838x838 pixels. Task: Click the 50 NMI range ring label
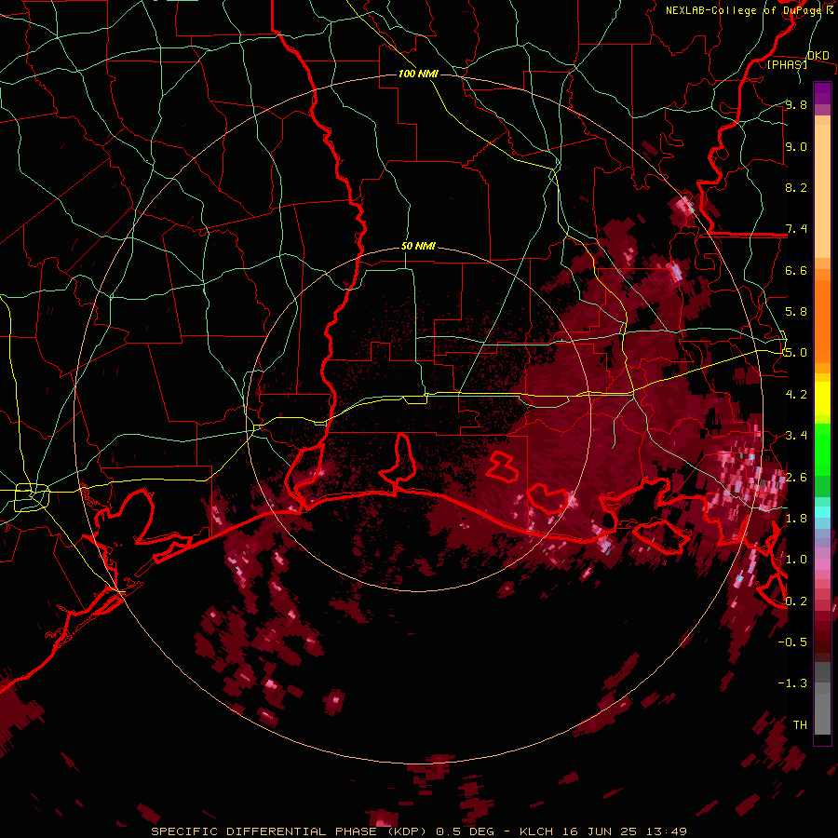tap(418, 247)
